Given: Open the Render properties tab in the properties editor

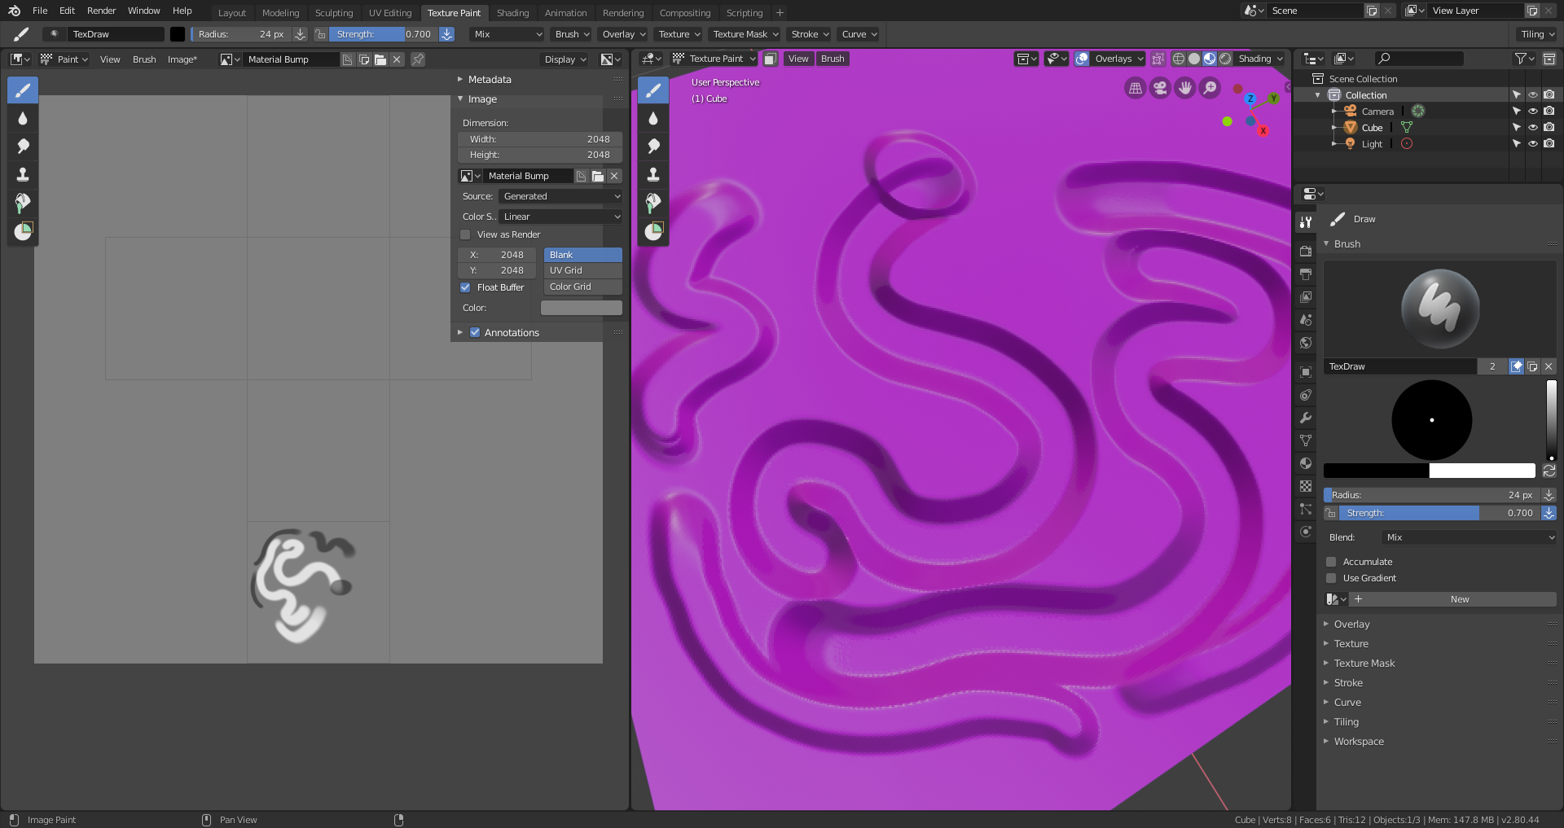Looking at the screenshot, I should 1306,251.
